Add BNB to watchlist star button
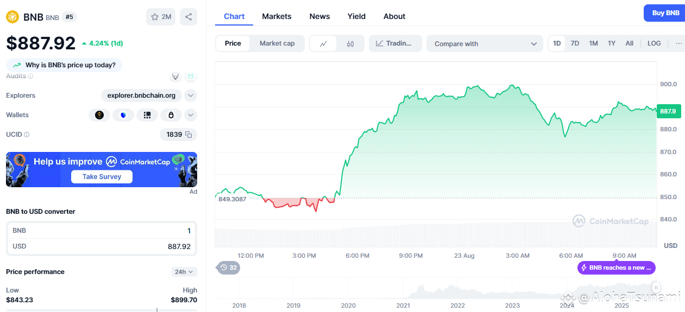685x312 pixels. [161, 17]
